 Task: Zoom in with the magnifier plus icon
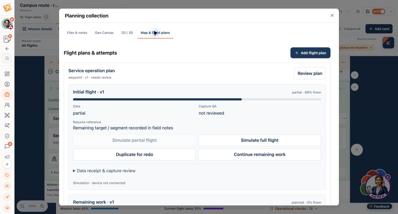click(x=42, y=206)
